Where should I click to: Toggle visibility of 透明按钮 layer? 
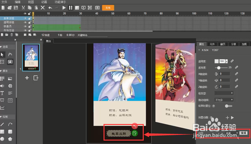click(25, 22)
